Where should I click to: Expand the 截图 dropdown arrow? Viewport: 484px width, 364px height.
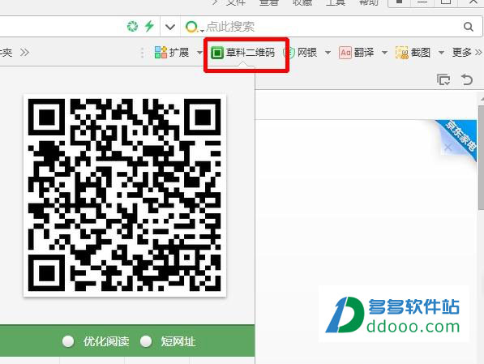click(x=441, y=53)
